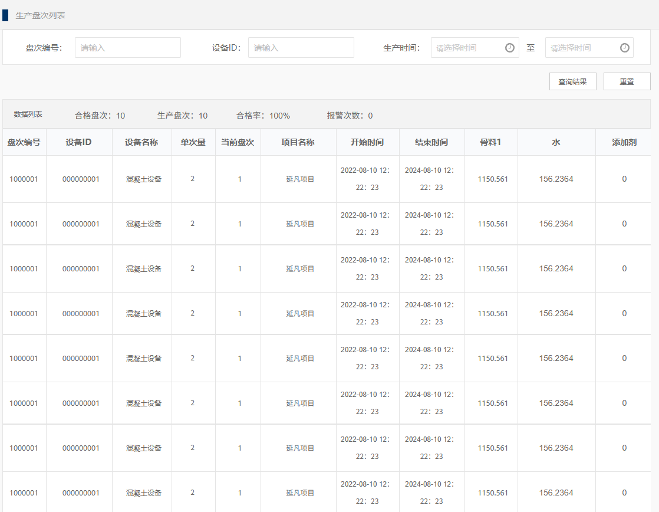Click the 骨料1 column header
The width and height of the screenshot is (659, 512).
click(490, 142)
